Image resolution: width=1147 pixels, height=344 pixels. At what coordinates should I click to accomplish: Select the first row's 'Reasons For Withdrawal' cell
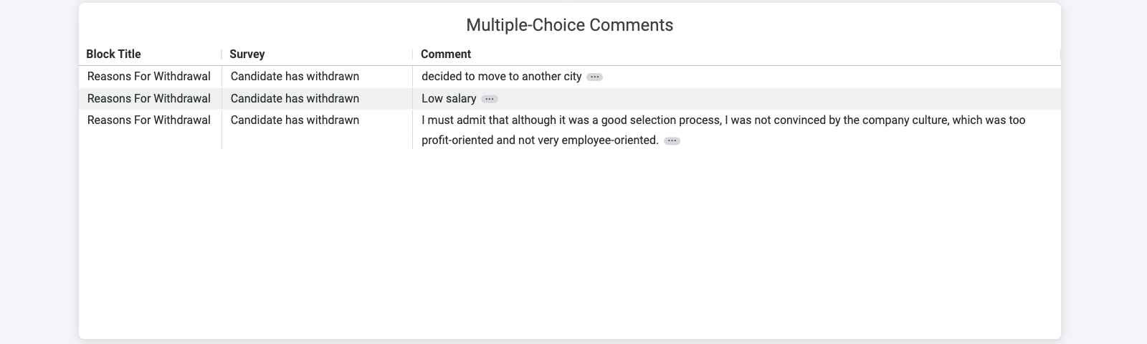click(149, 77)
